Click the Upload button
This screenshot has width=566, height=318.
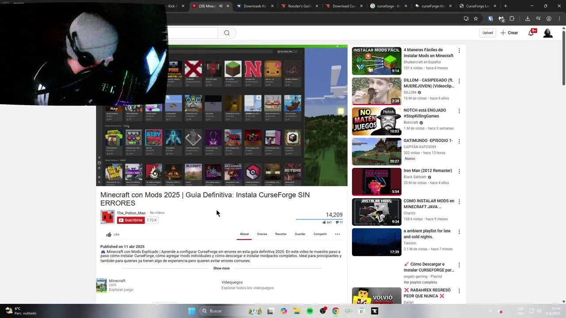pyautogui.click(x=488, y=33)
